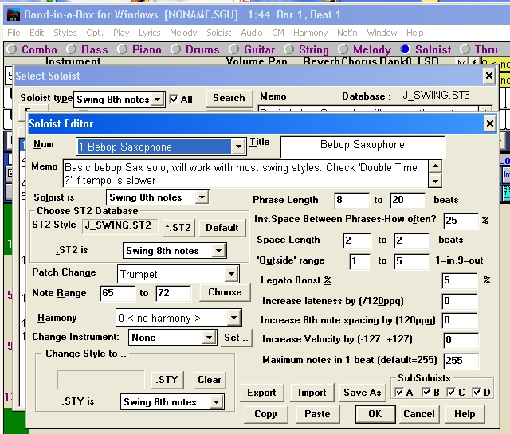Click the Cancel button

click(x=419, y=414)
